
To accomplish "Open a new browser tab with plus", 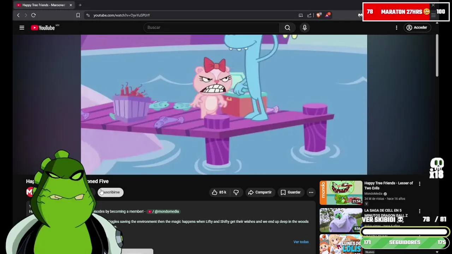I will pos(80,5).
